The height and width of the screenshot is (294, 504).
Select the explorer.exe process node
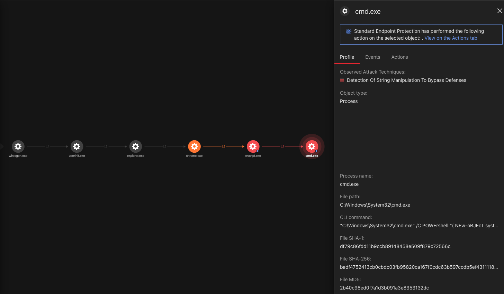coord(136,146)
